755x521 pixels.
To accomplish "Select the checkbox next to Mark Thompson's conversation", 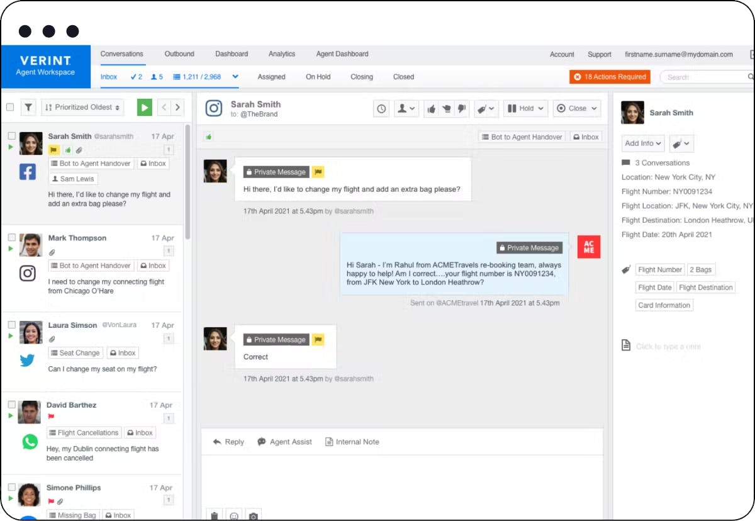I will (11, 238).
